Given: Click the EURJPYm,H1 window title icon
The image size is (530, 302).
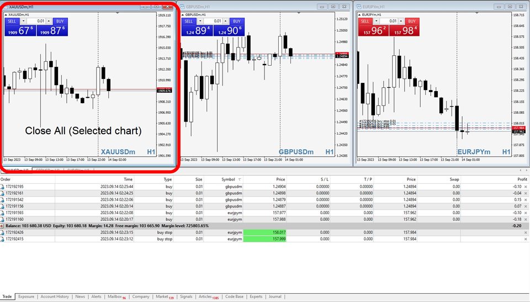Looking at the screenshot, I should 359,7.
